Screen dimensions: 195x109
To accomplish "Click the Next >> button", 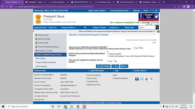I will tap(124, 66).
